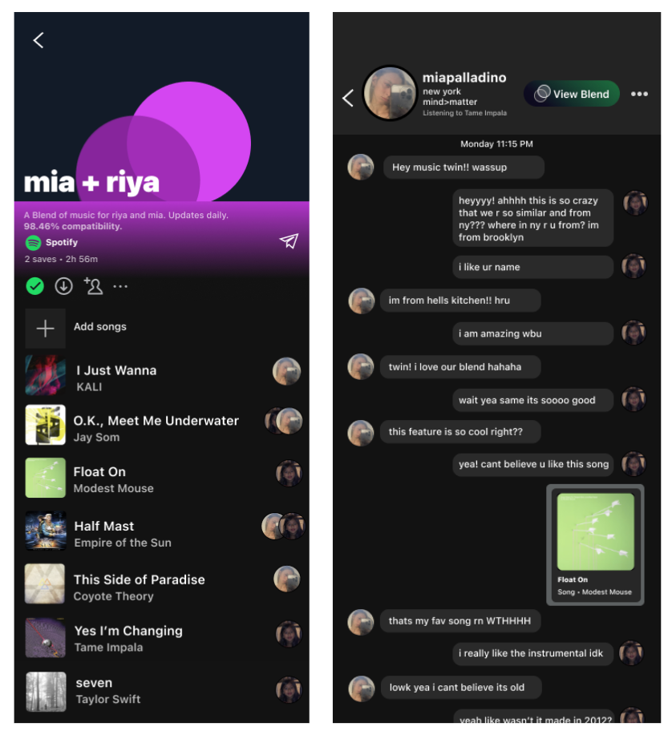The image size is (672, 731).
Task: Go back from miapalladino chat
Action: point(348,98)
